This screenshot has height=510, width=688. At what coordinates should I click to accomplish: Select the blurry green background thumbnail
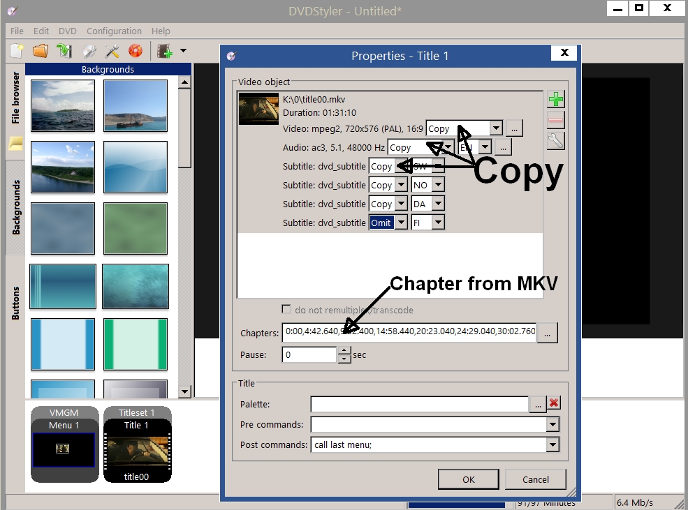tap(135, 228)
